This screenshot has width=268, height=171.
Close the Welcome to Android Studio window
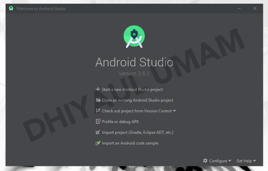255,8
